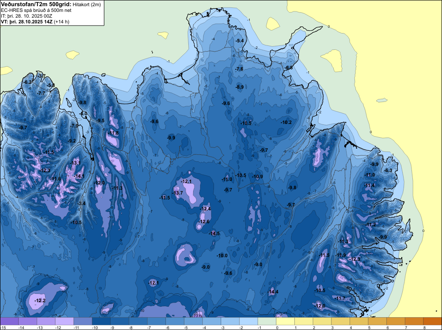Click the lightest purple legend swatch between -12 and -11

pyautogui.click(x=64, y=321)
